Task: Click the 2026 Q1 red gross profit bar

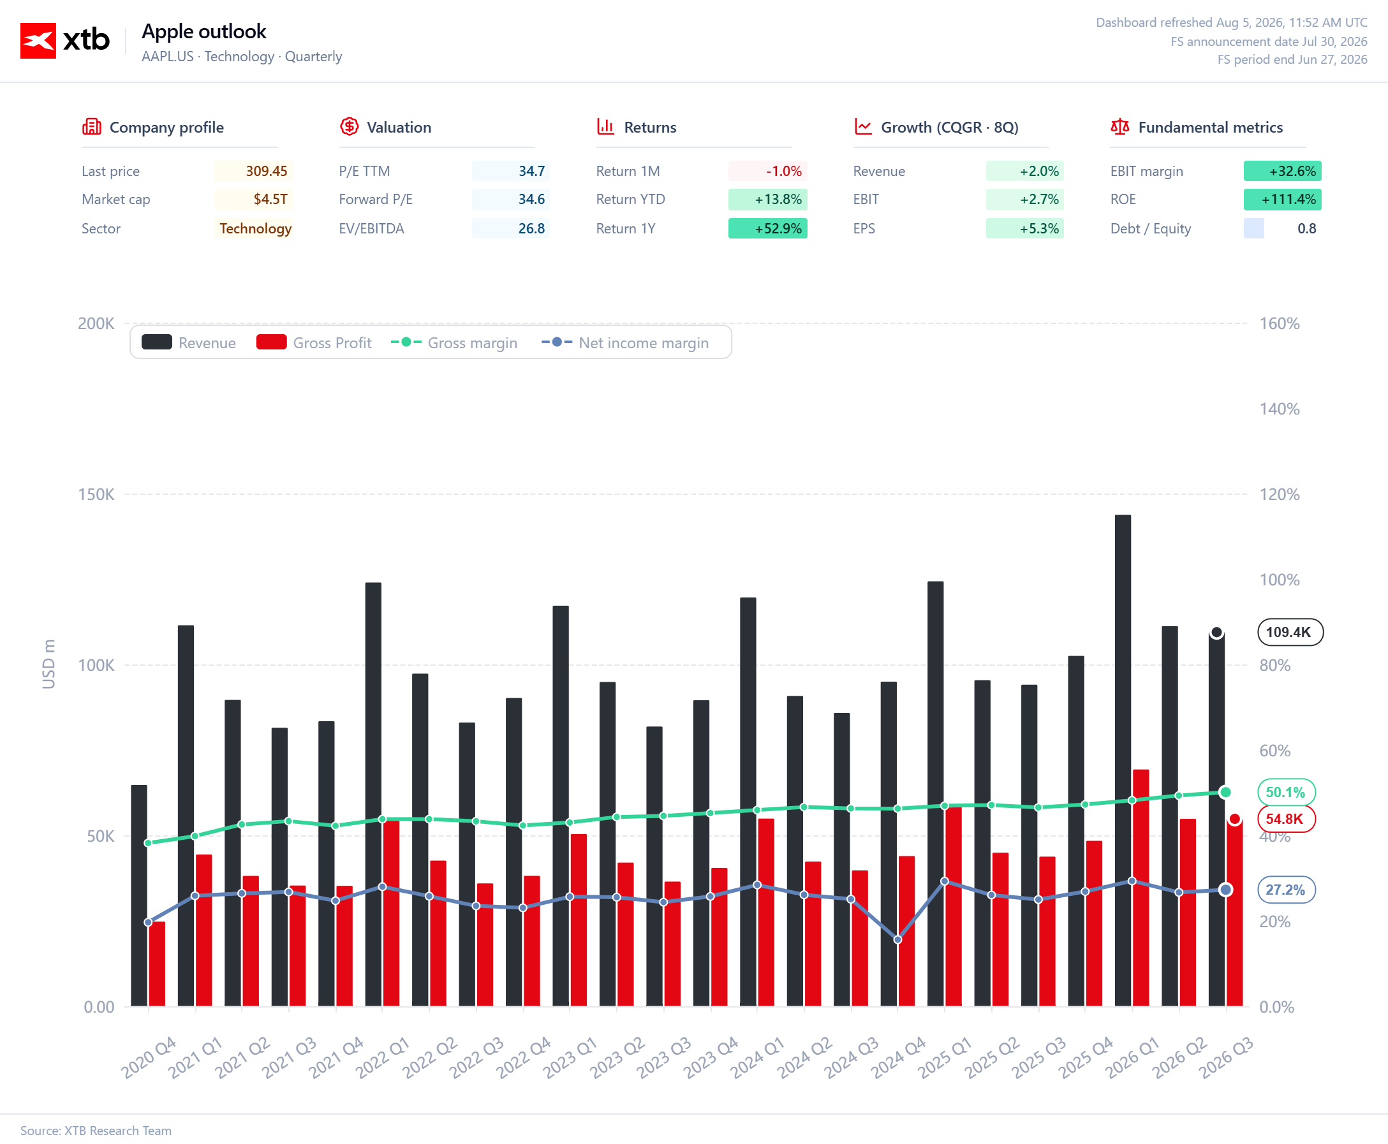Action: click(x=1141, y=888)
